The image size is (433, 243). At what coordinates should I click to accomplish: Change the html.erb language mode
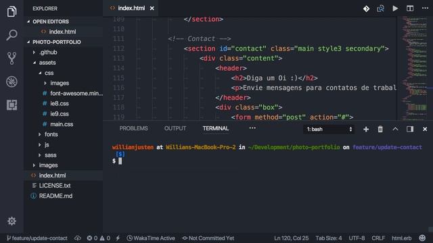click(401, 238)
